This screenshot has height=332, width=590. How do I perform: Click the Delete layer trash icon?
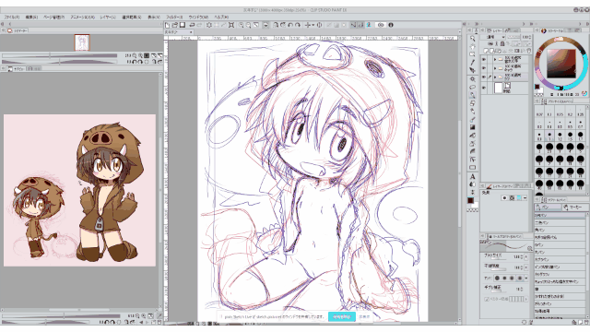click(528, 51)
